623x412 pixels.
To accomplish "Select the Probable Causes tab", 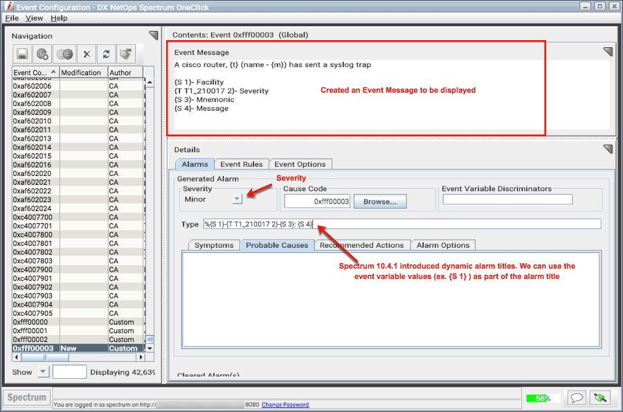I will [277, 245].
